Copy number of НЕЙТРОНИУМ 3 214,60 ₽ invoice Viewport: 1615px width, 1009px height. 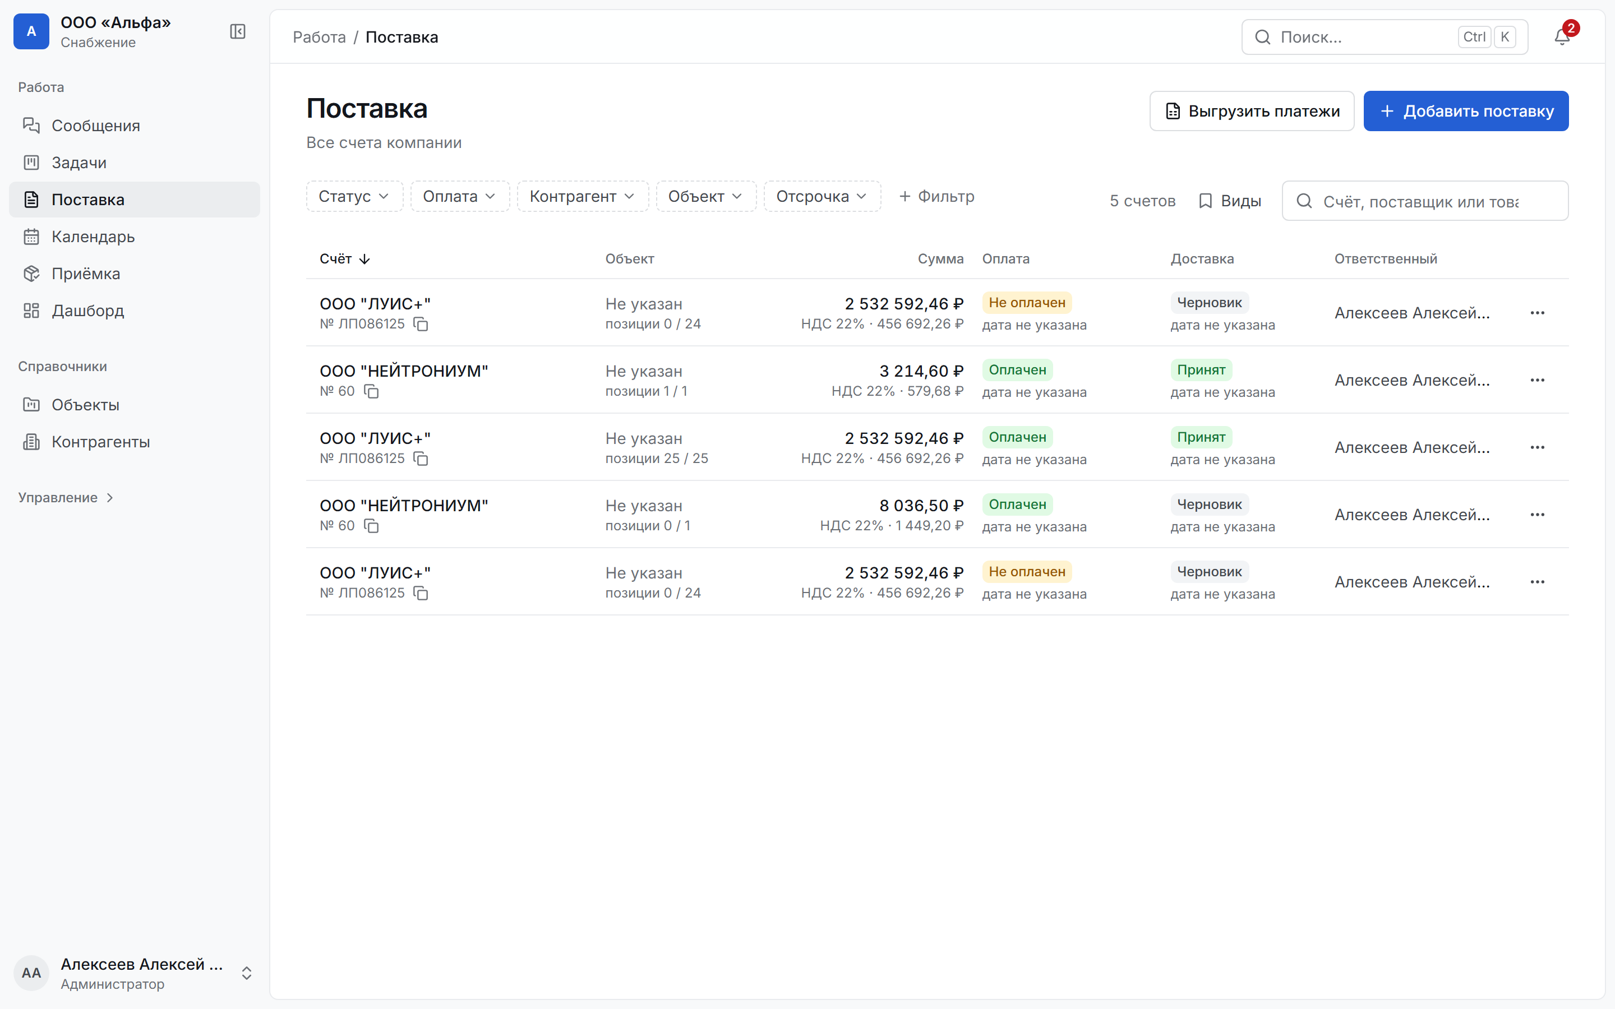click(x=371, y=392)
